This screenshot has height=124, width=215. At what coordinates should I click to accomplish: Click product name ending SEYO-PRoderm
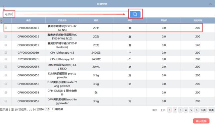pos(62,45)
